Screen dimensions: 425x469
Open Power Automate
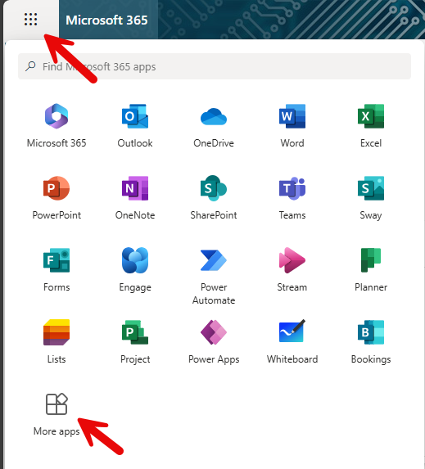tap(214, 260)
